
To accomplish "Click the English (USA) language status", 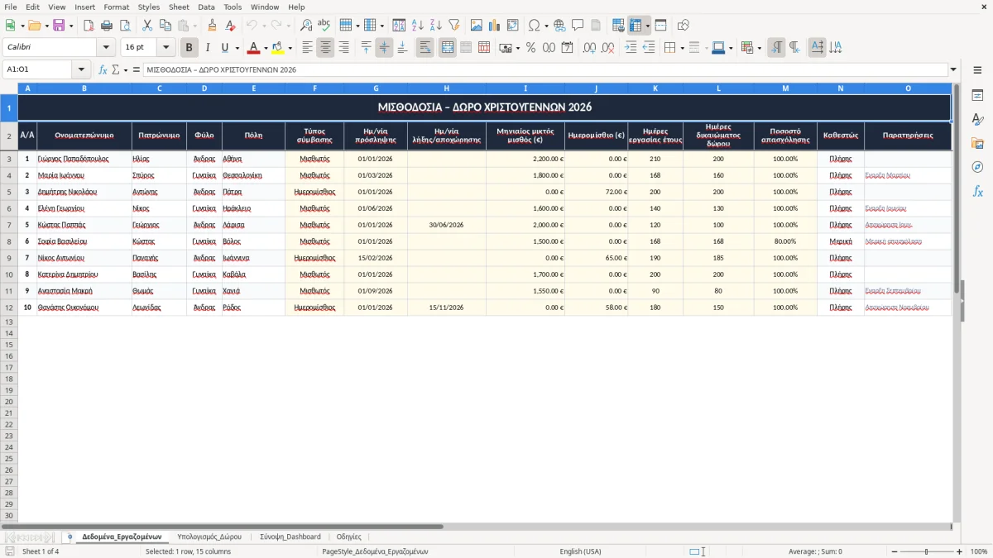I will [x=580, y=551].
